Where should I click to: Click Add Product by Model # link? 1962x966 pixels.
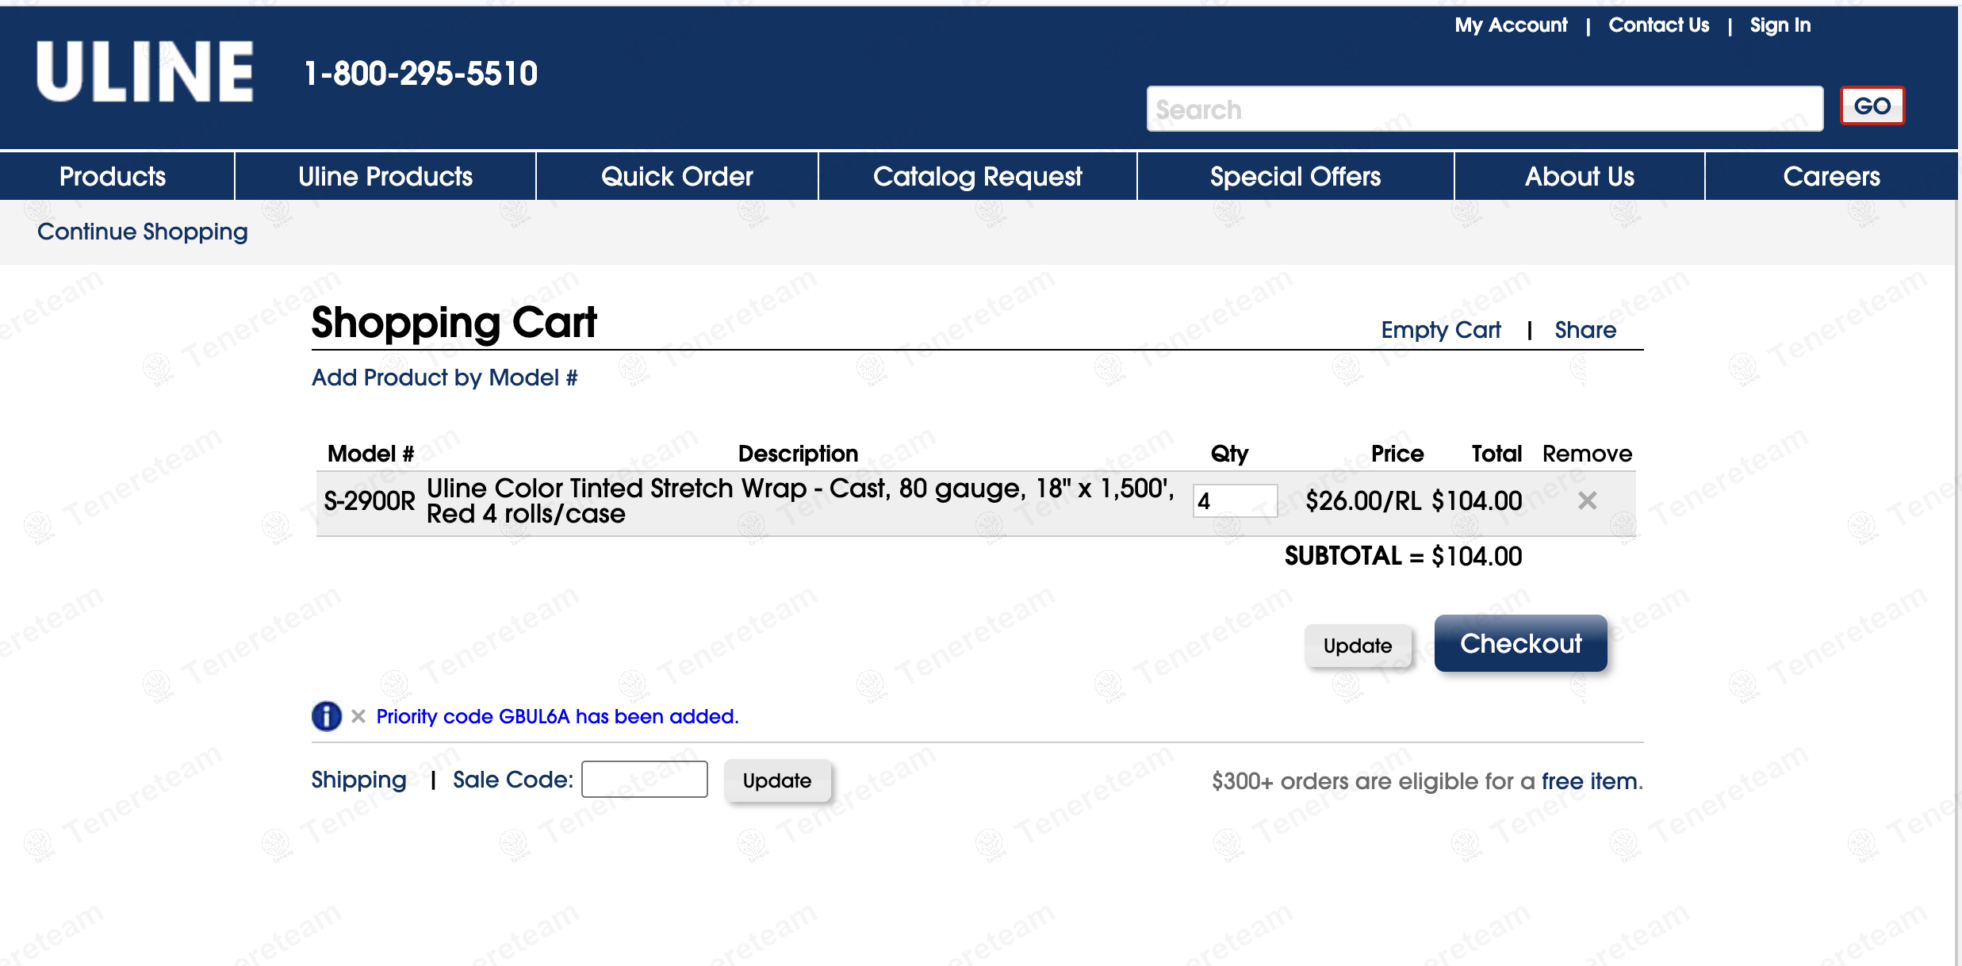point(444,378)
